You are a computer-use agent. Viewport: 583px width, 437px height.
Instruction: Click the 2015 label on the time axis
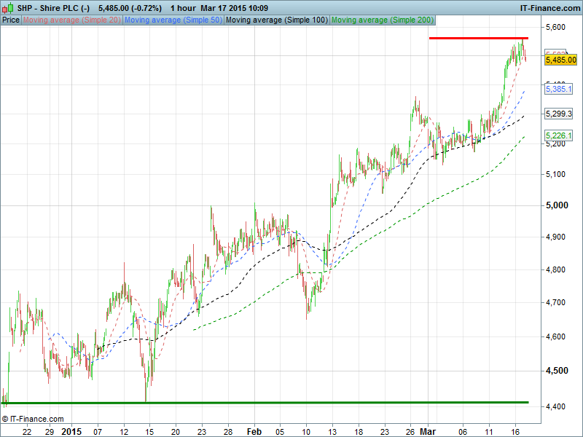click(x=71, y=431)
